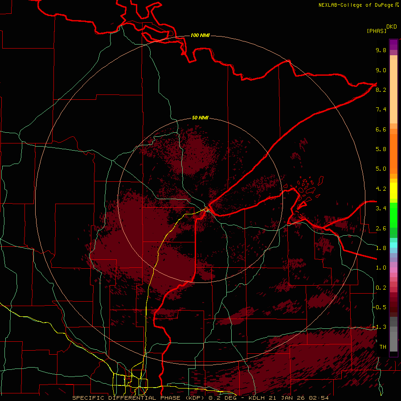Click the TH label on the color scale
The height and width of the screenshot is (401, 401).
383,347
